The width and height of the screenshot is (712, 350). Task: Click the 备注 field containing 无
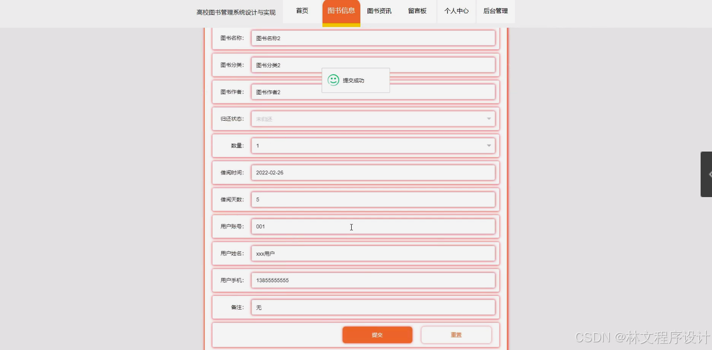coord(373,307)
